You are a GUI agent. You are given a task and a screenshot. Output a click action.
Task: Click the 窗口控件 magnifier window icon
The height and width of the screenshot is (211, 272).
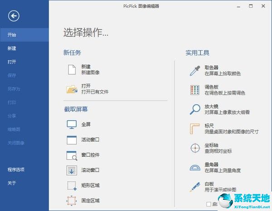pyautogui.click(x=72, y=155)
